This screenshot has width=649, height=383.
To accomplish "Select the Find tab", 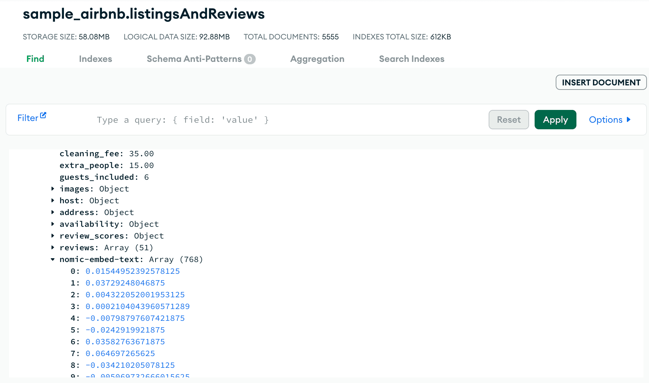I will click(35, 59).
